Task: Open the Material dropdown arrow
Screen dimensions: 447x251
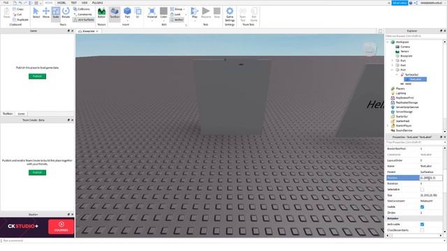Action: [152, 20]
